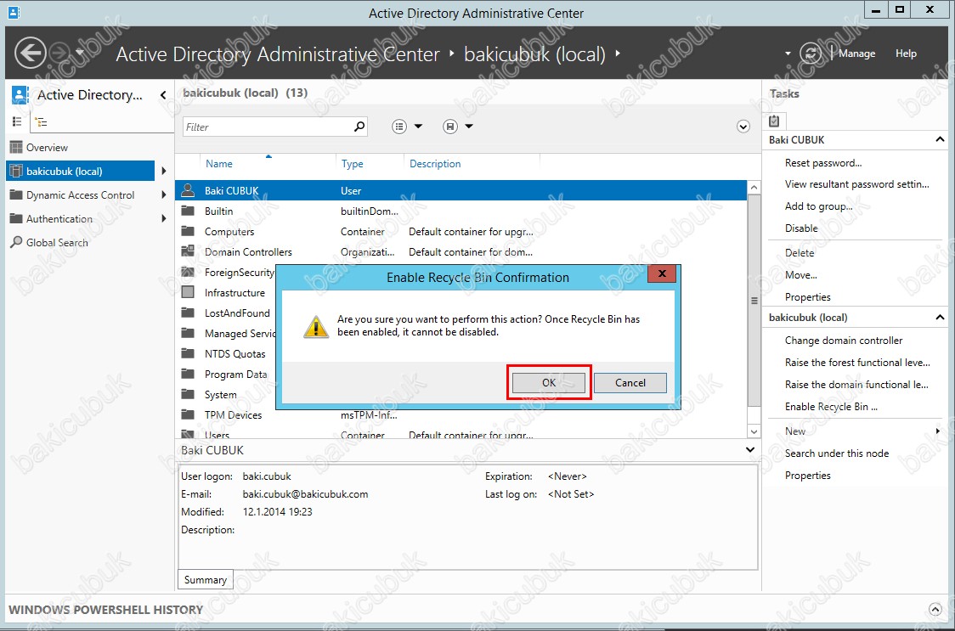955x631 pixels.
Task: Open the New submenu task
Action: [794, 431]
